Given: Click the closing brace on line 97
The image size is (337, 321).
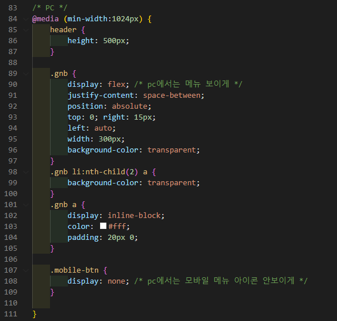Looking at the screenshot, I should (x=52, y=161).
